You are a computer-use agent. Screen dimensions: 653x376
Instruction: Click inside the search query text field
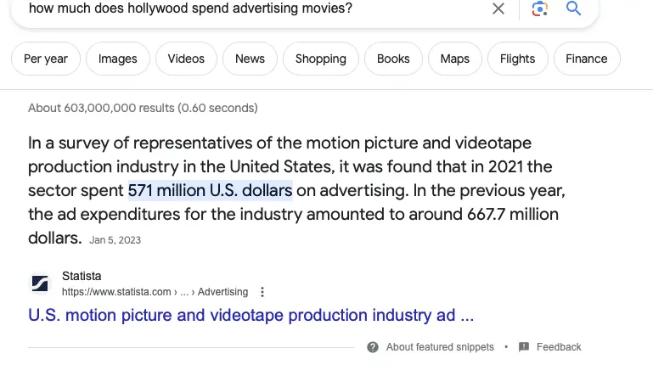[255, 9]
